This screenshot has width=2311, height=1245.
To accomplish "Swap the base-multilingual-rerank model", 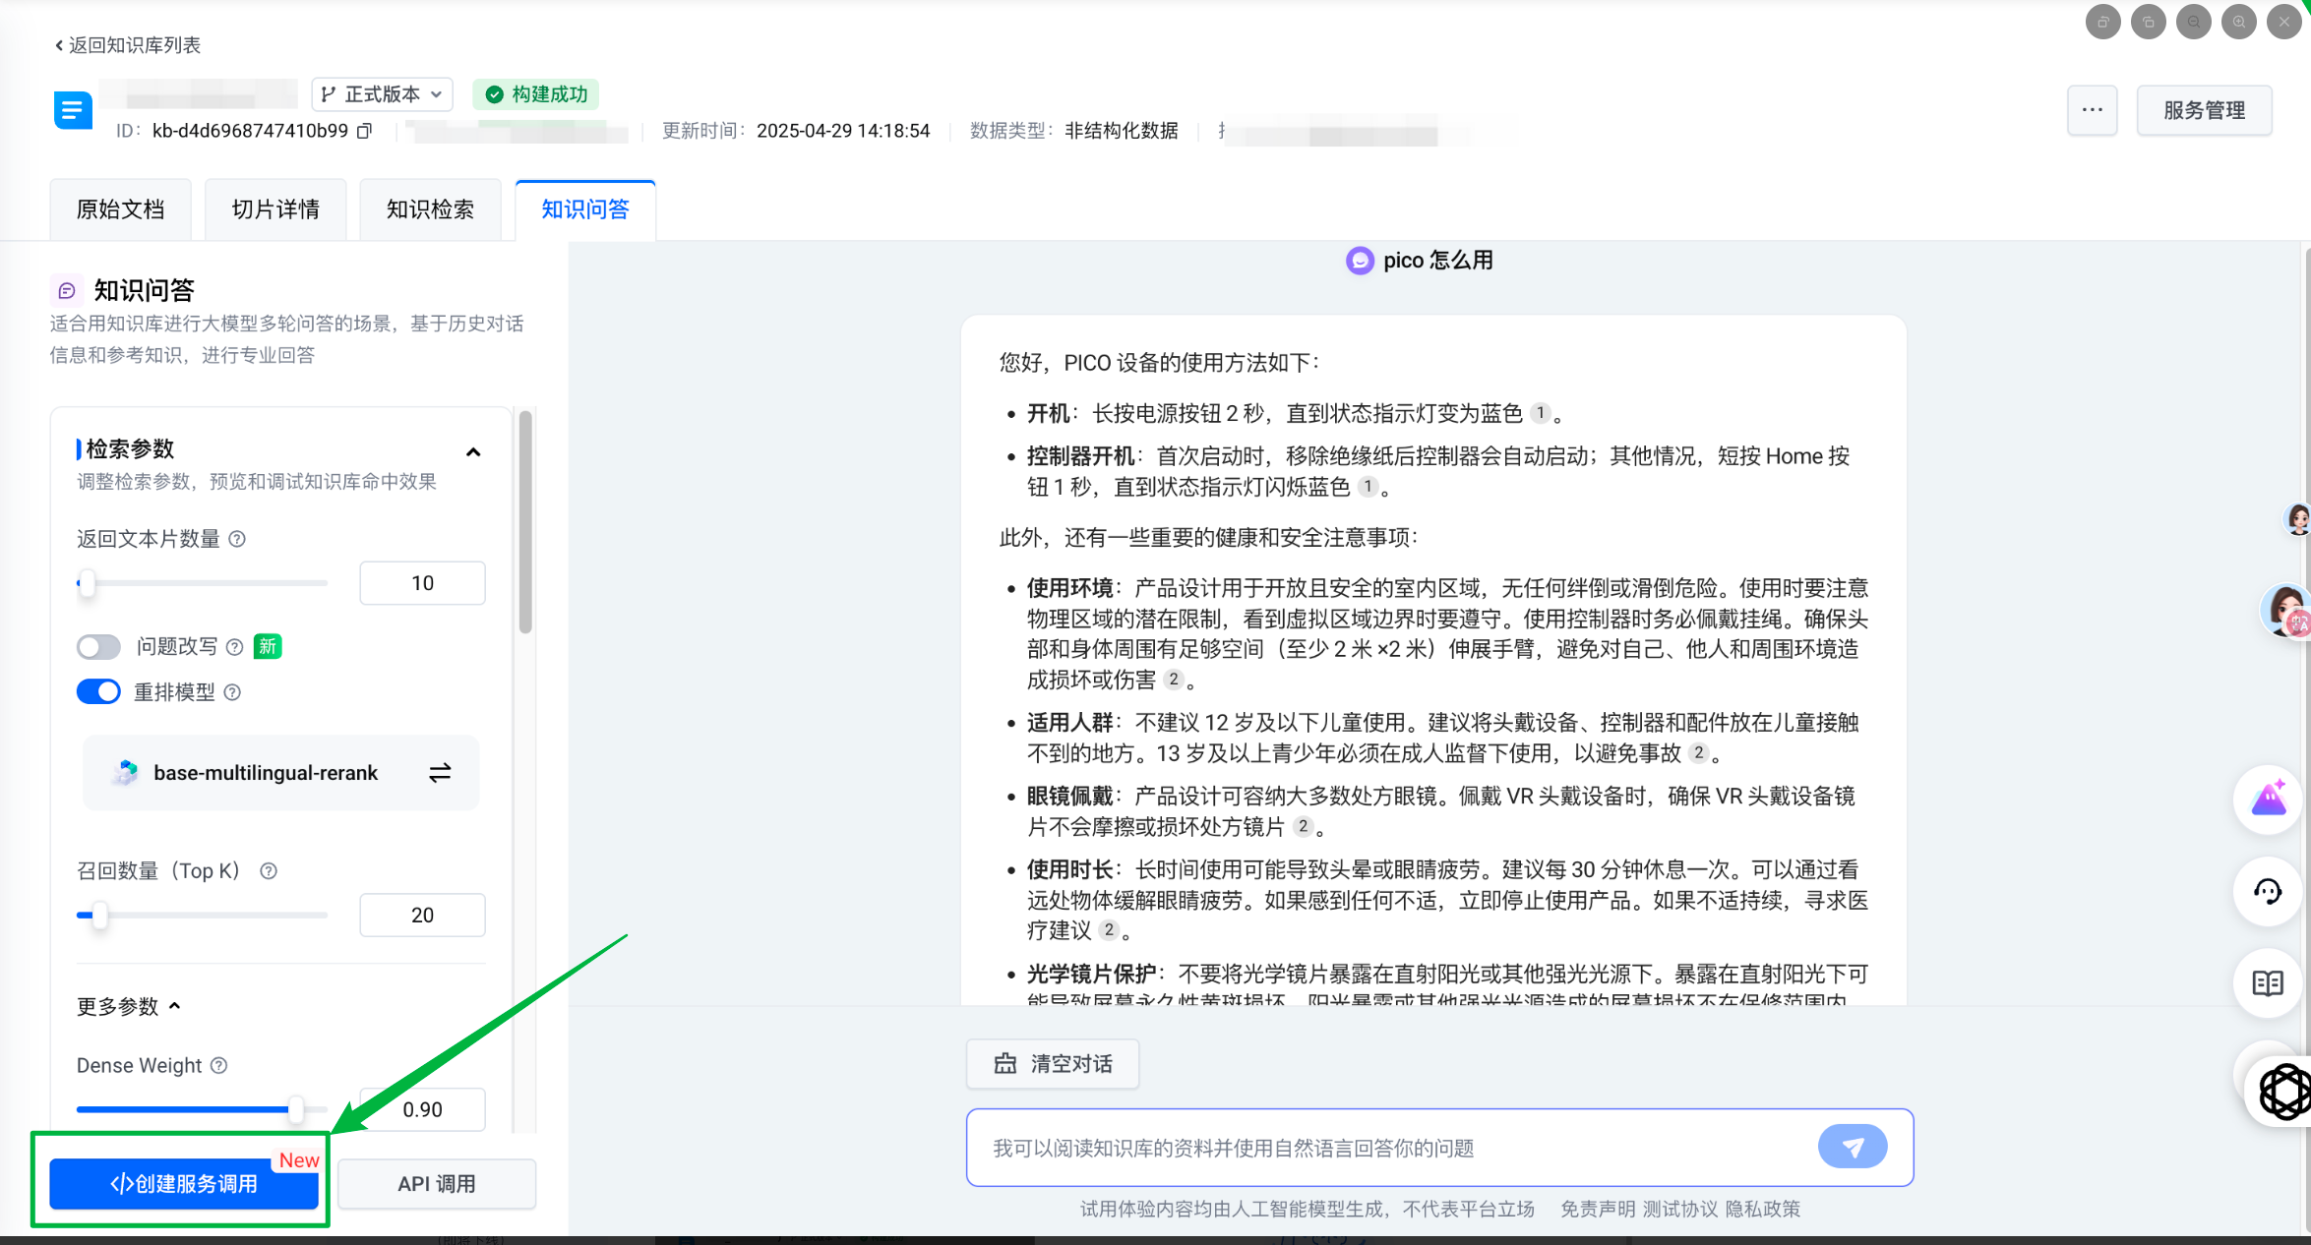I will coord(440,773).
